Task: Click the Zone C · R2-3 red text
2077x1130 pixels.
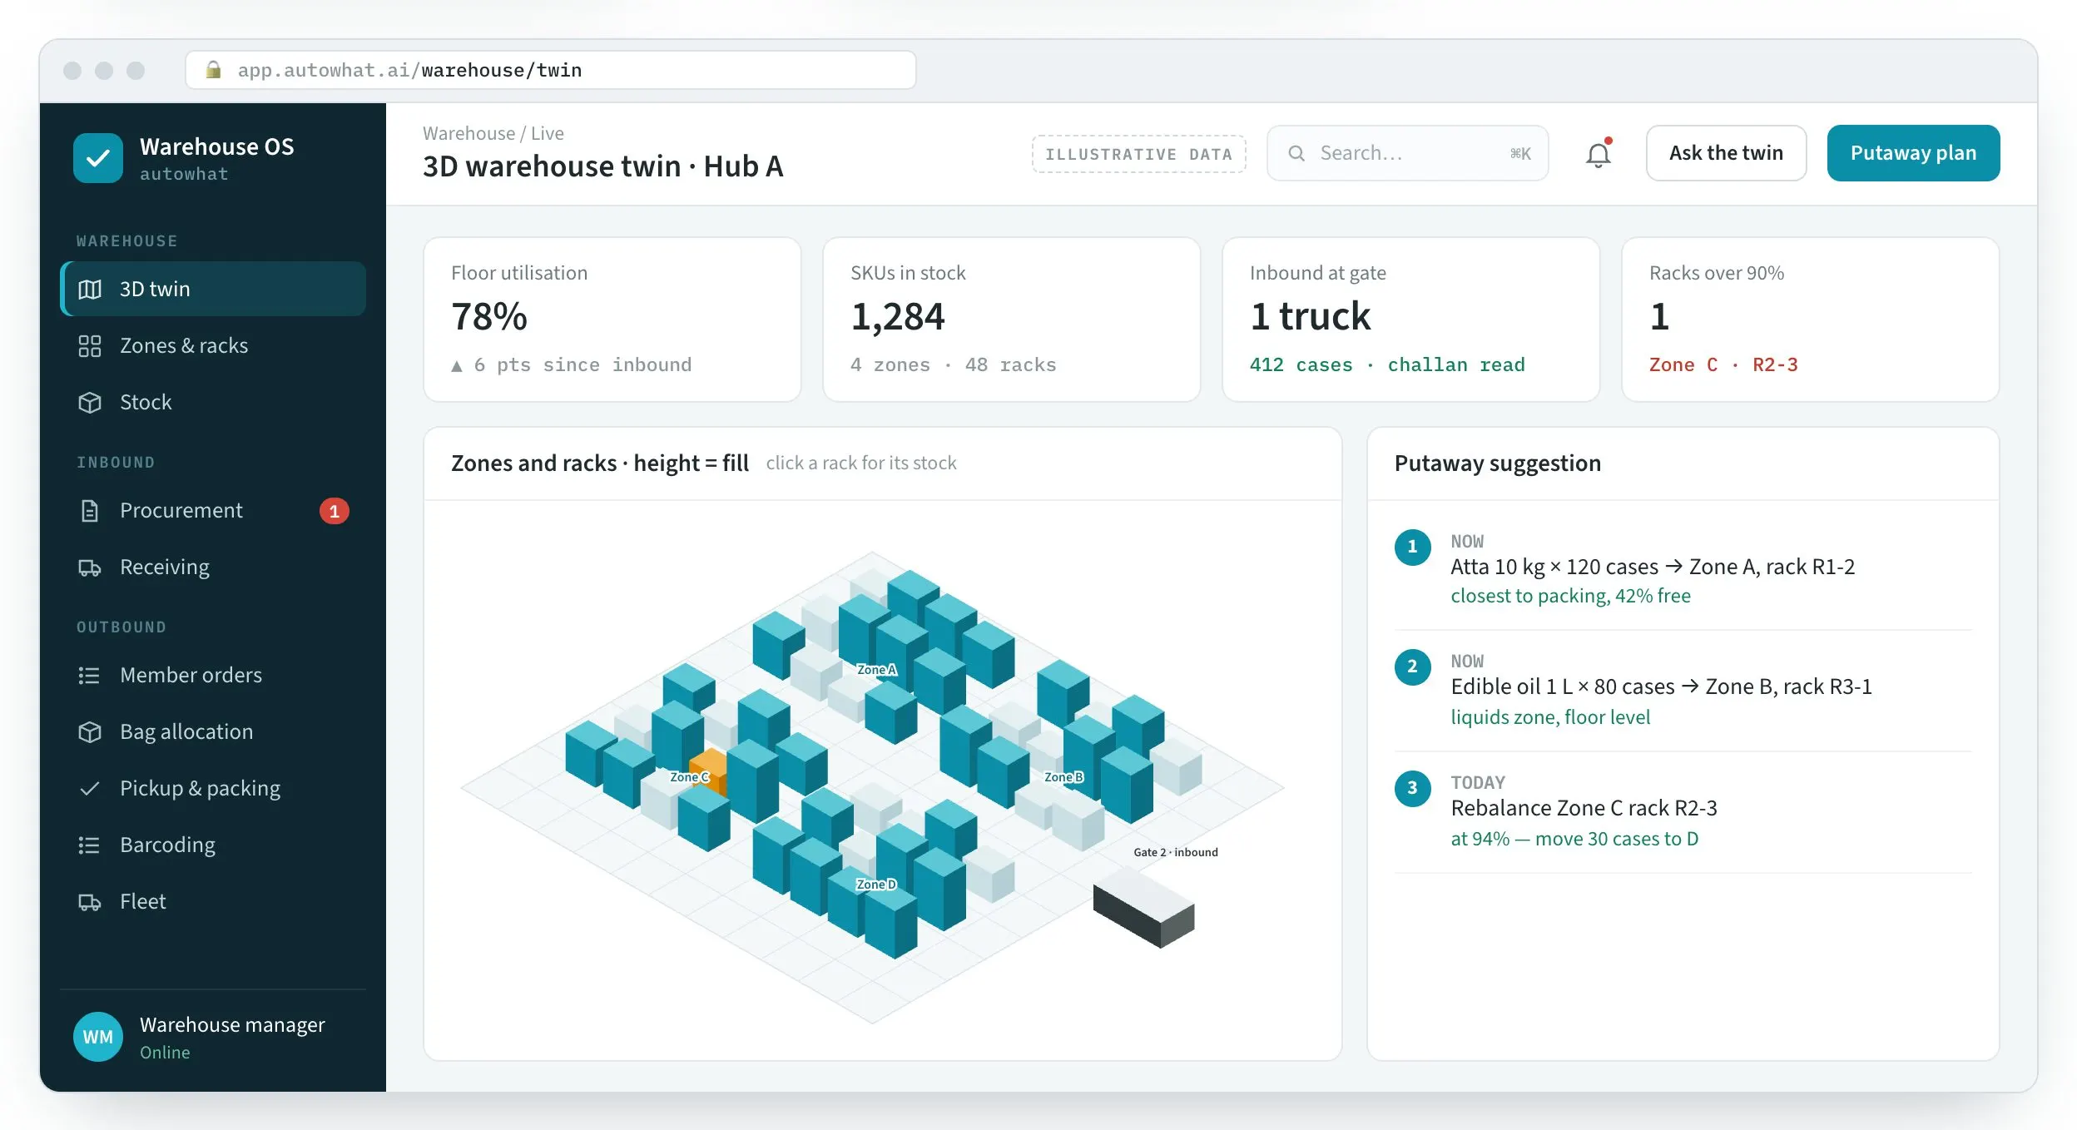Action: [x=1723, y=365]
